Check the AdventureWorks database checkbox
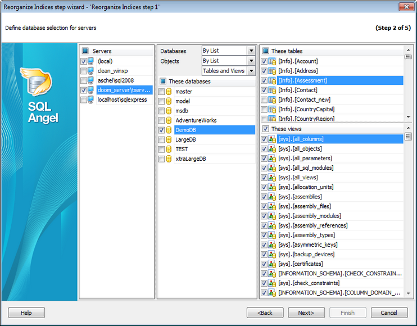The width and height of the screenshot is (417, 326). (161, 120)
